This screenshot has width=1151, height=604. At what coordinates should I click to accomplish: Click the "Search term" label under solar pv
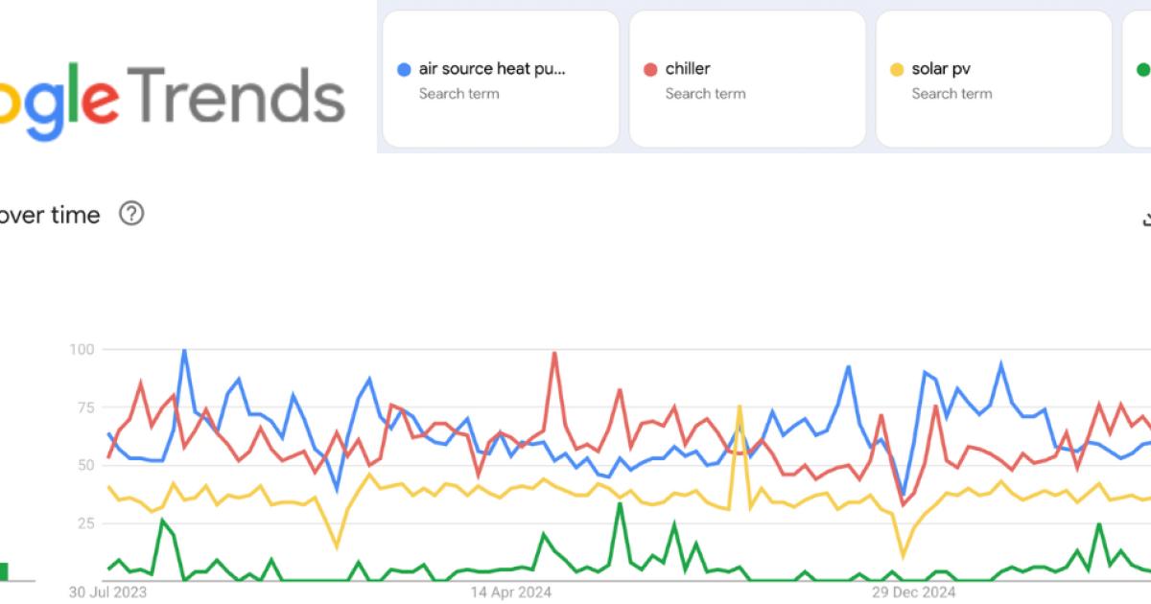(x=951, y=94)
